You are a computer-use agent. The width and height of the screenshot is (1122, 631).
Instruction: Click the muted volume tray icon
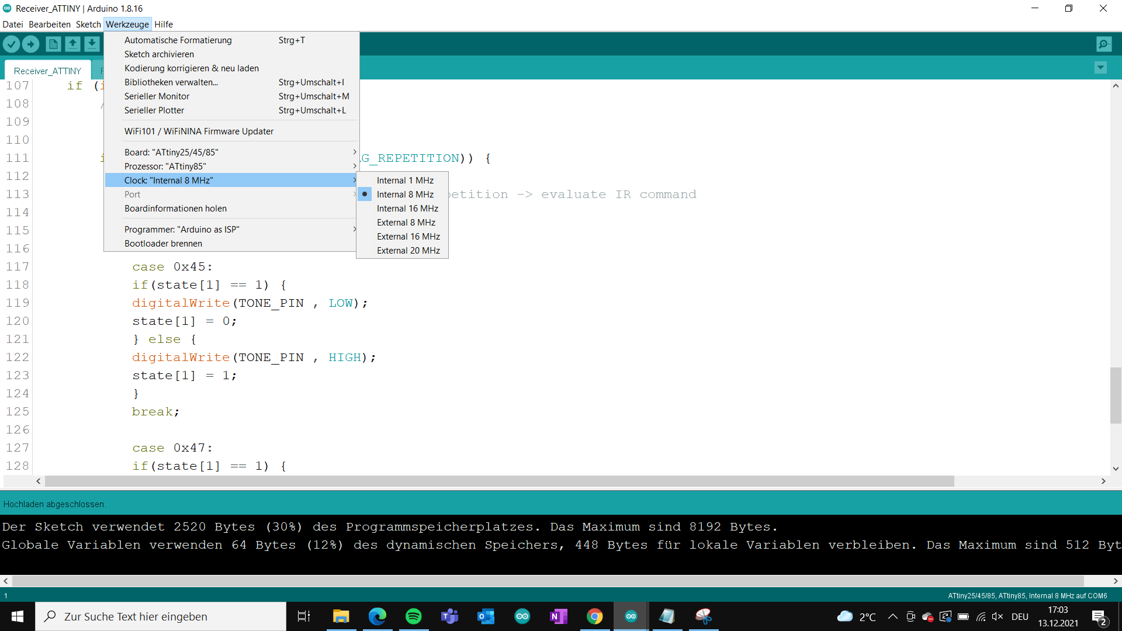(x=998, y=616)
